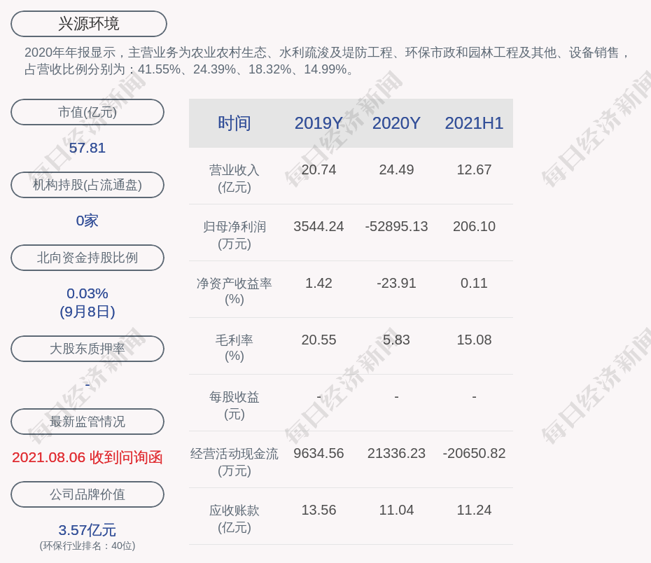Click the red 2021.08.06 收到问询函 notice

click(87, 457)
